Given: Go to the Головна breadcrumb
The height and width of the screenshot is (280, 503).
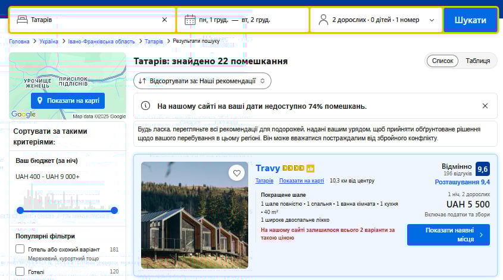Looking at the screenshot, I should (19, 42).
